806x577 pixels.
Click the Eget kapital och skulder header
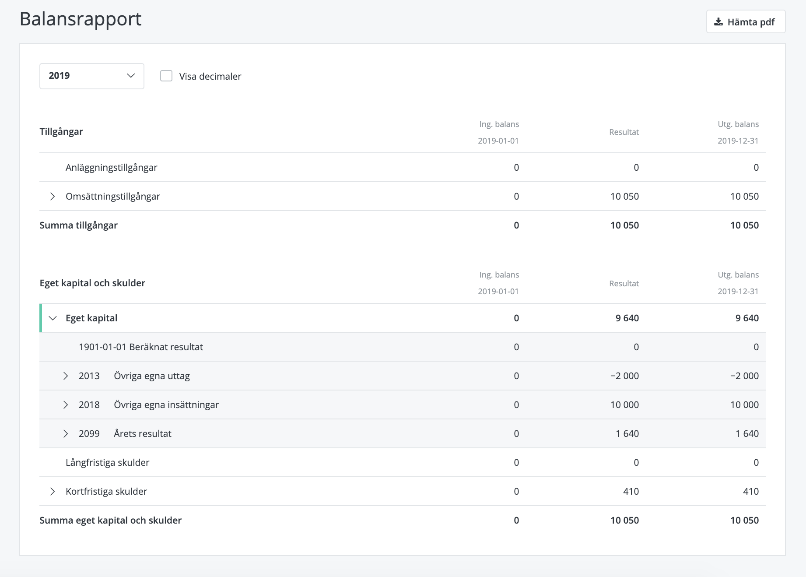pos(92,283)
